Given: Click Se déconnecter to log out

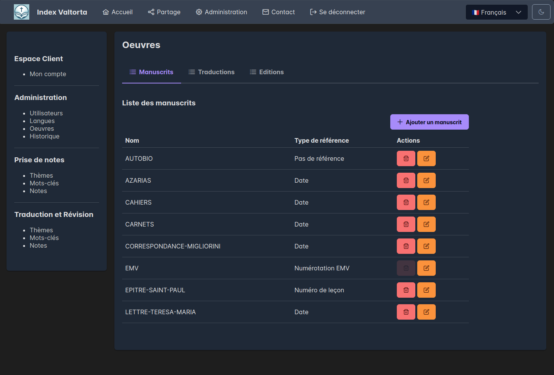Looking at the screenshot, I should click(x=337, y=12).
